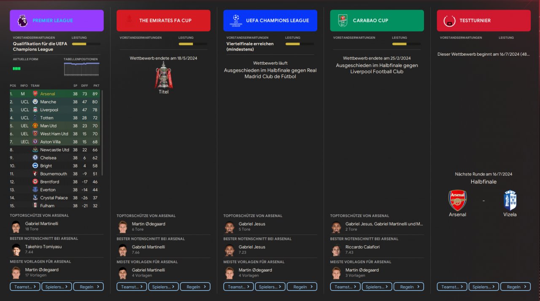540x301 pixels.
Task: Click the Chelsea badge in league table
Action: click(35, 158)
